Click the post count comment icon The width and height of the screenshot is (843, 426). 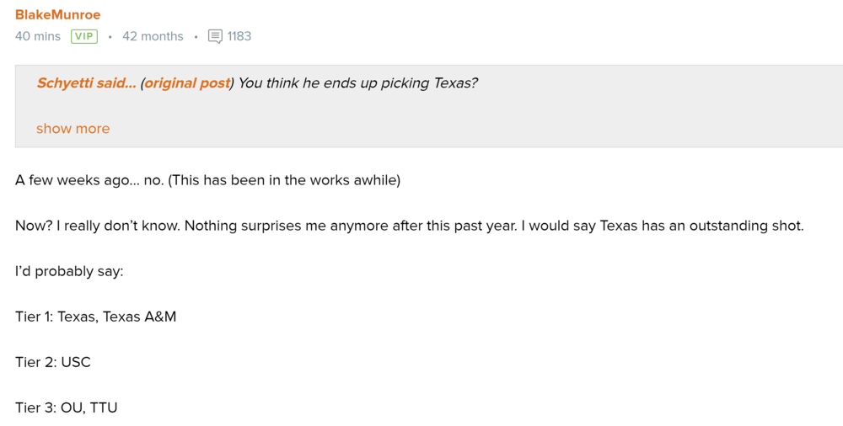(215, 36)
